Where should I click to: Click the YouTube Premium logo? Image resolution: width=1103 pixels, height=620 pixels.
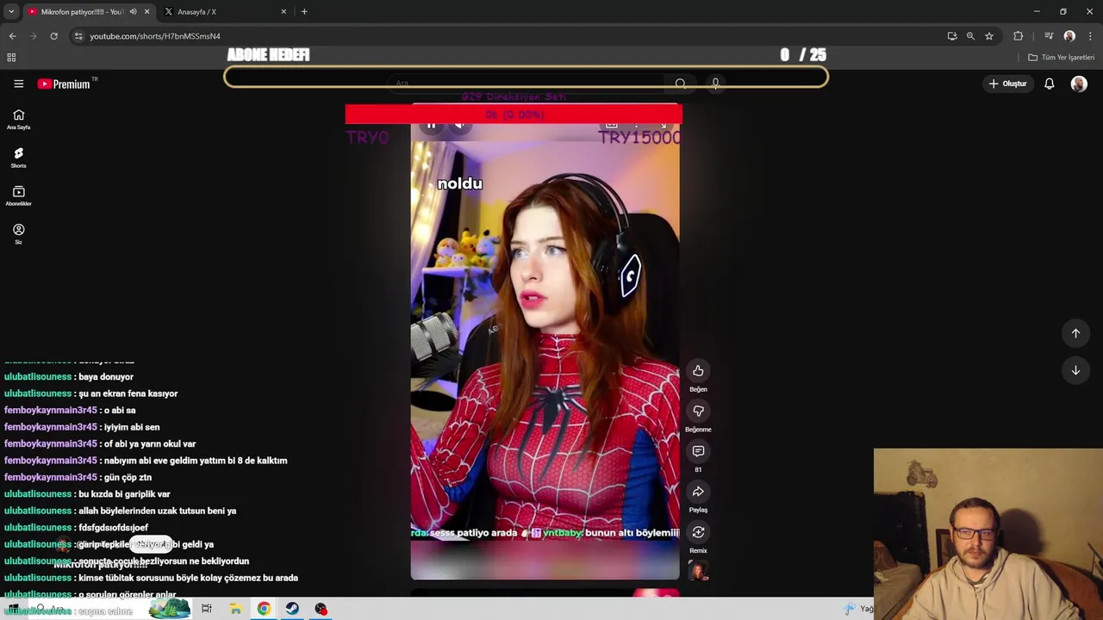pyautogui.click(x=64, y=84)
